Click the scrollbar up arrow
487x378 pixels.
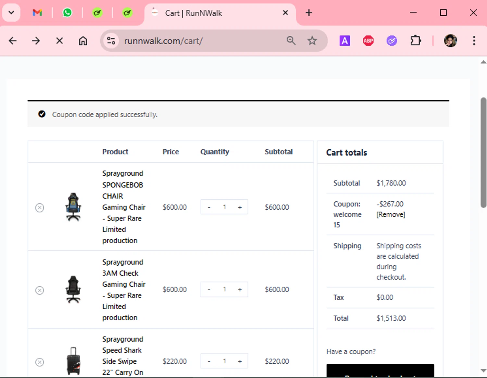pos(483,62)
